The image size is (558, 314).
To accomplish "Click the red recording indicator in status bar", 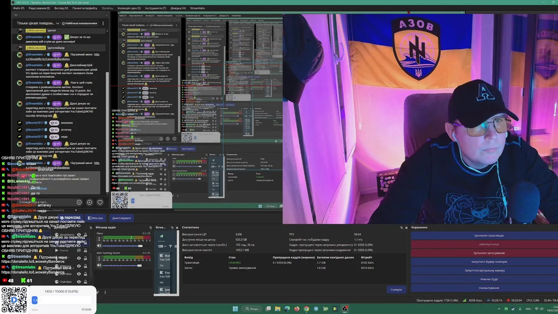I will coord(508,300).
